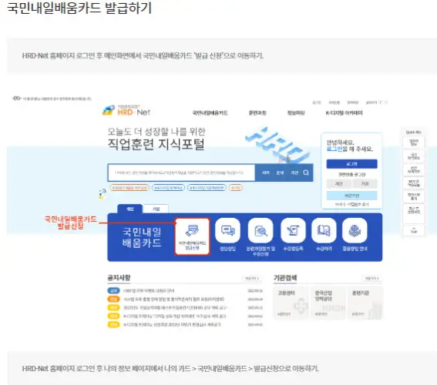The width and height of the screenshot is (437, 385).
Task: Click 기업 simple login button
Action: click(365, 184)
